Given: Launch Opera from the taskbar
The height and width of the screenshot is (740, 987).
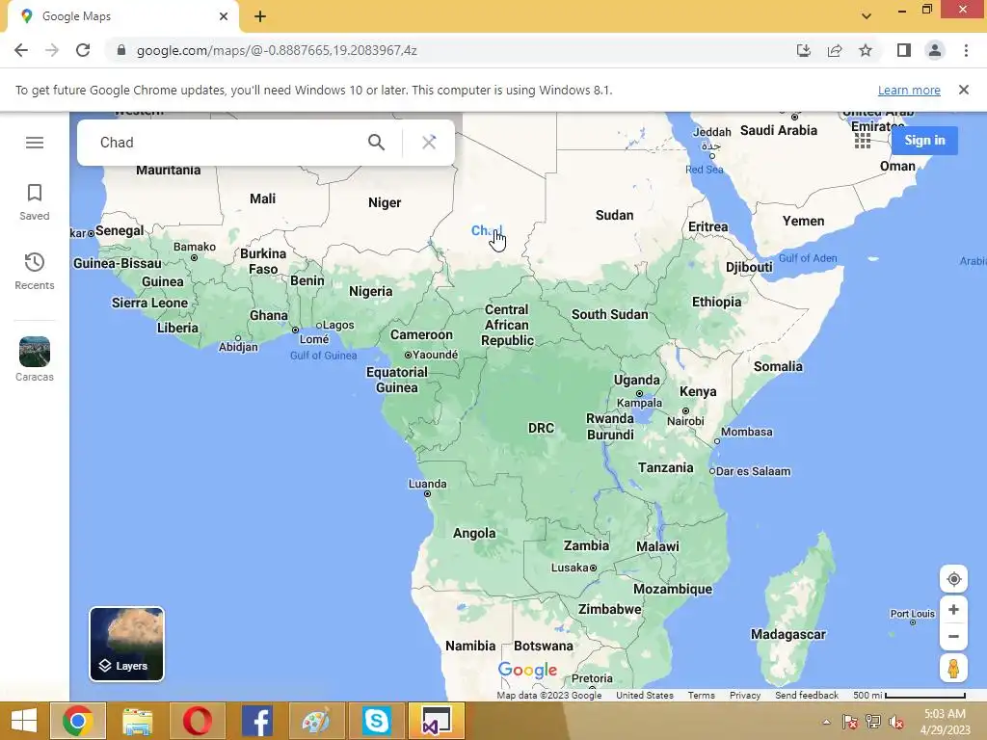Looking at the screenshot, I should click(x=197, y=721).
